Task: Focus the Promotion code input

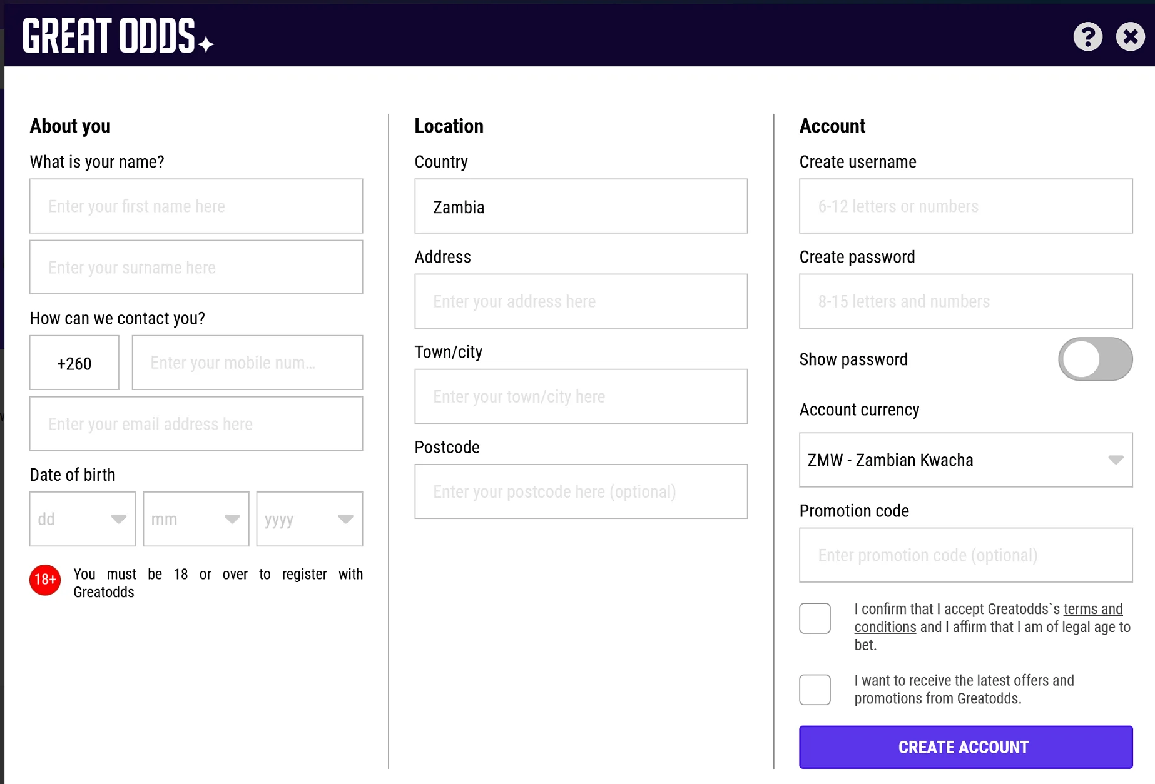Action: coord(965,555)
